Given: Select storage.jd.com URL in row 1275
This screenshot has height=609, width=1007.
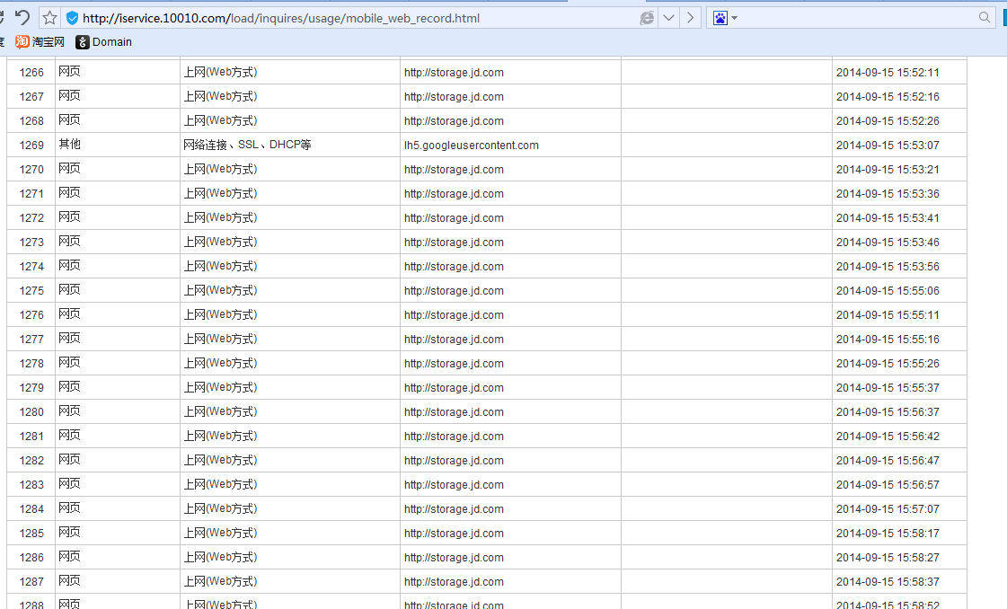Looking at the screenshot, I should coord(454,291).
